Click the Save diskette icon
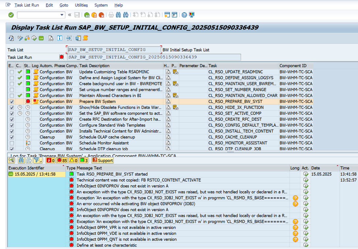 pos(77,15)
